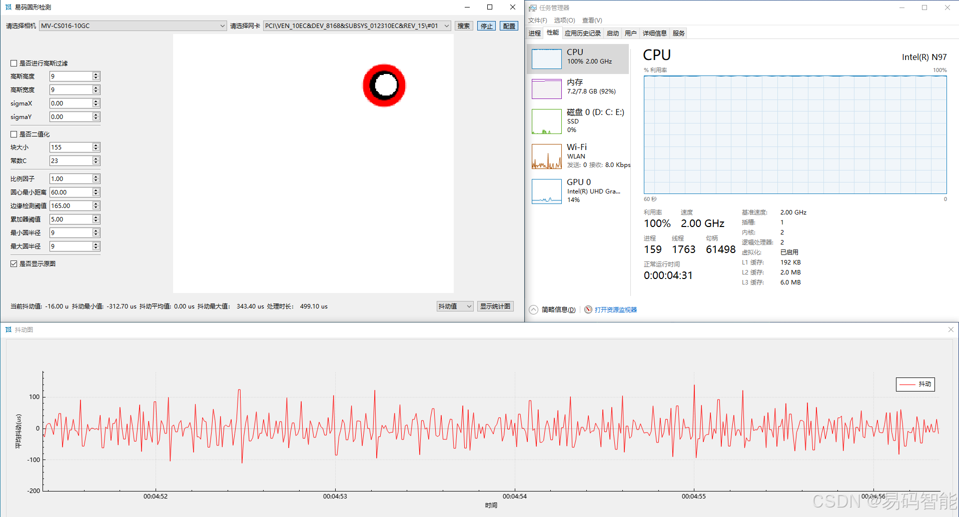This screenshot has width=959, height=517.
Task: Click the 最大圆半径 spinner arrows
Action: coord(96,246)
